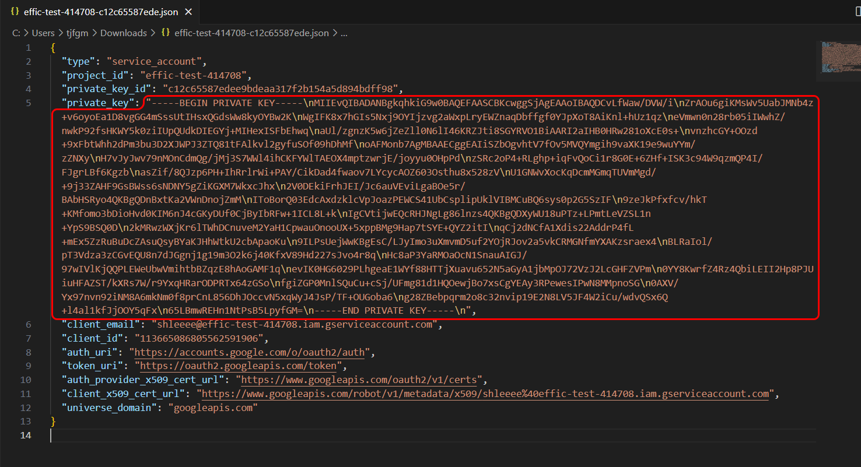
Task: Open the tjfgm breadcrumb folder
Action: (x=77, y=33)
